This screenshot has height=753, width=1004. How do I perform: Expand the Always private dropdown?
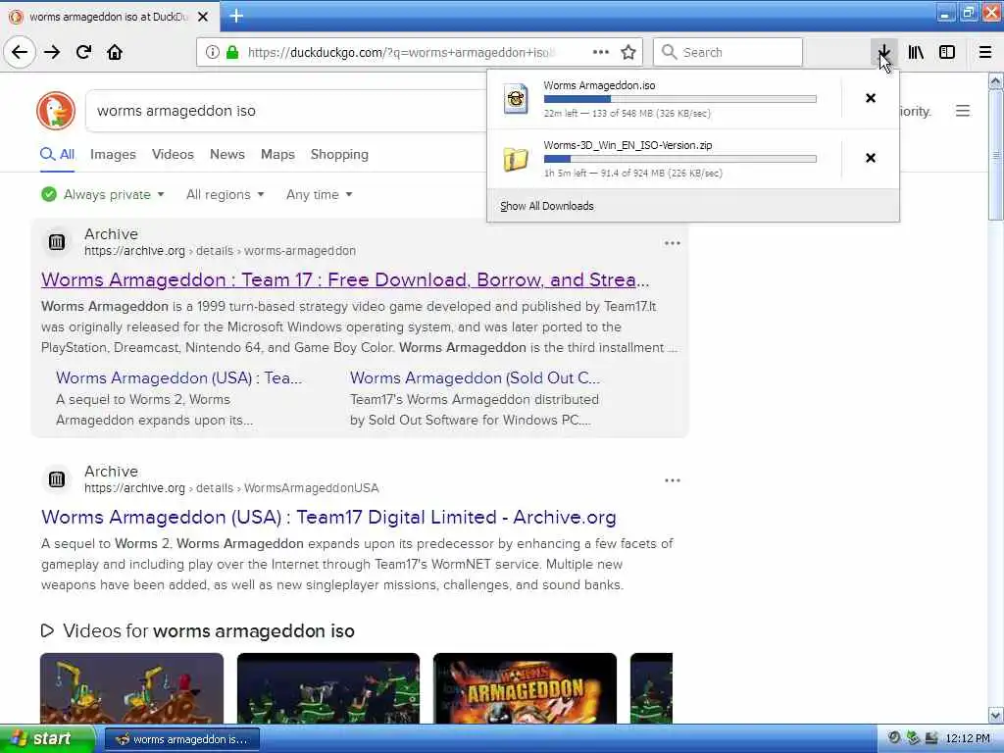click(103, 195)
